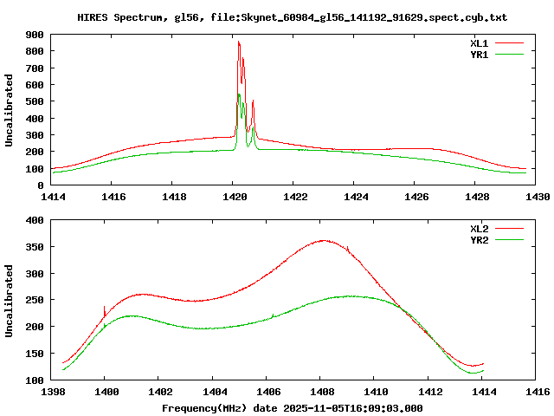Screen dimensions: 554x416
Task: Select the YR1 legend label
Action: [x=479, y=55]
